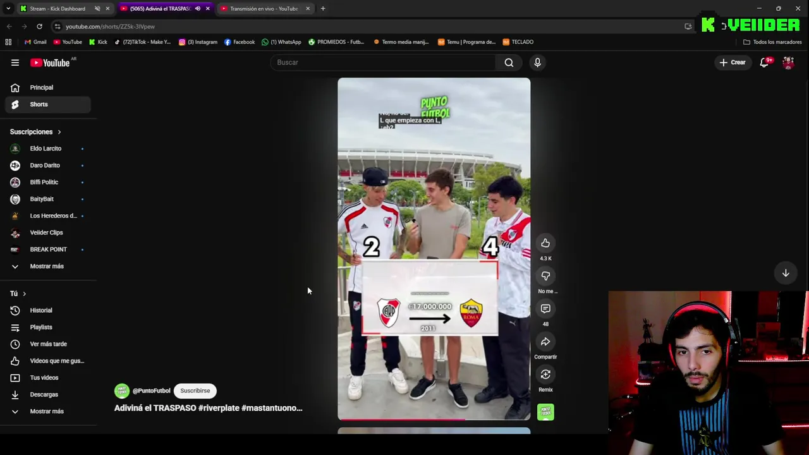Viewport: 809px width, 455px height.
Task: Open the TikTok bookmark
Action: (142, 42)
